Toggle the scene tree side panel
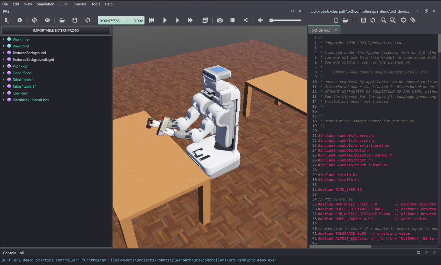The height and width of the screenshot is (265, 441). pos(7,20)
